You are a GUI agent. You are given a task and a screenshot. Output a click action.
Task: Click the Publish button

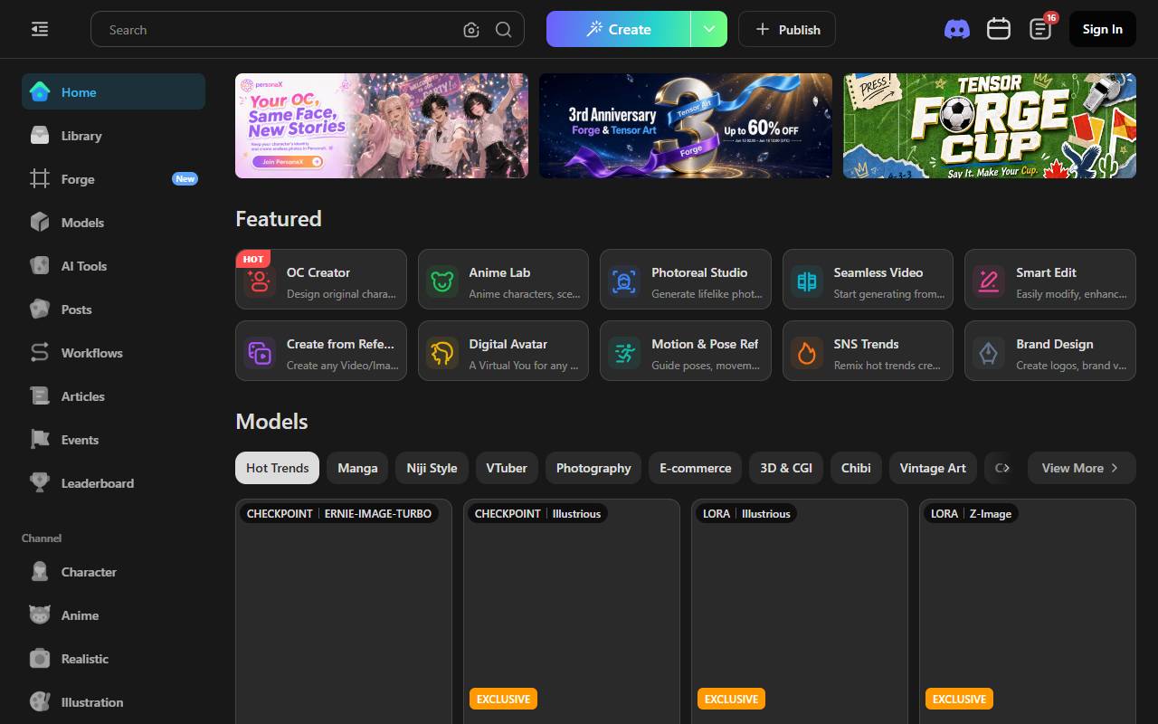pos(787,29)
